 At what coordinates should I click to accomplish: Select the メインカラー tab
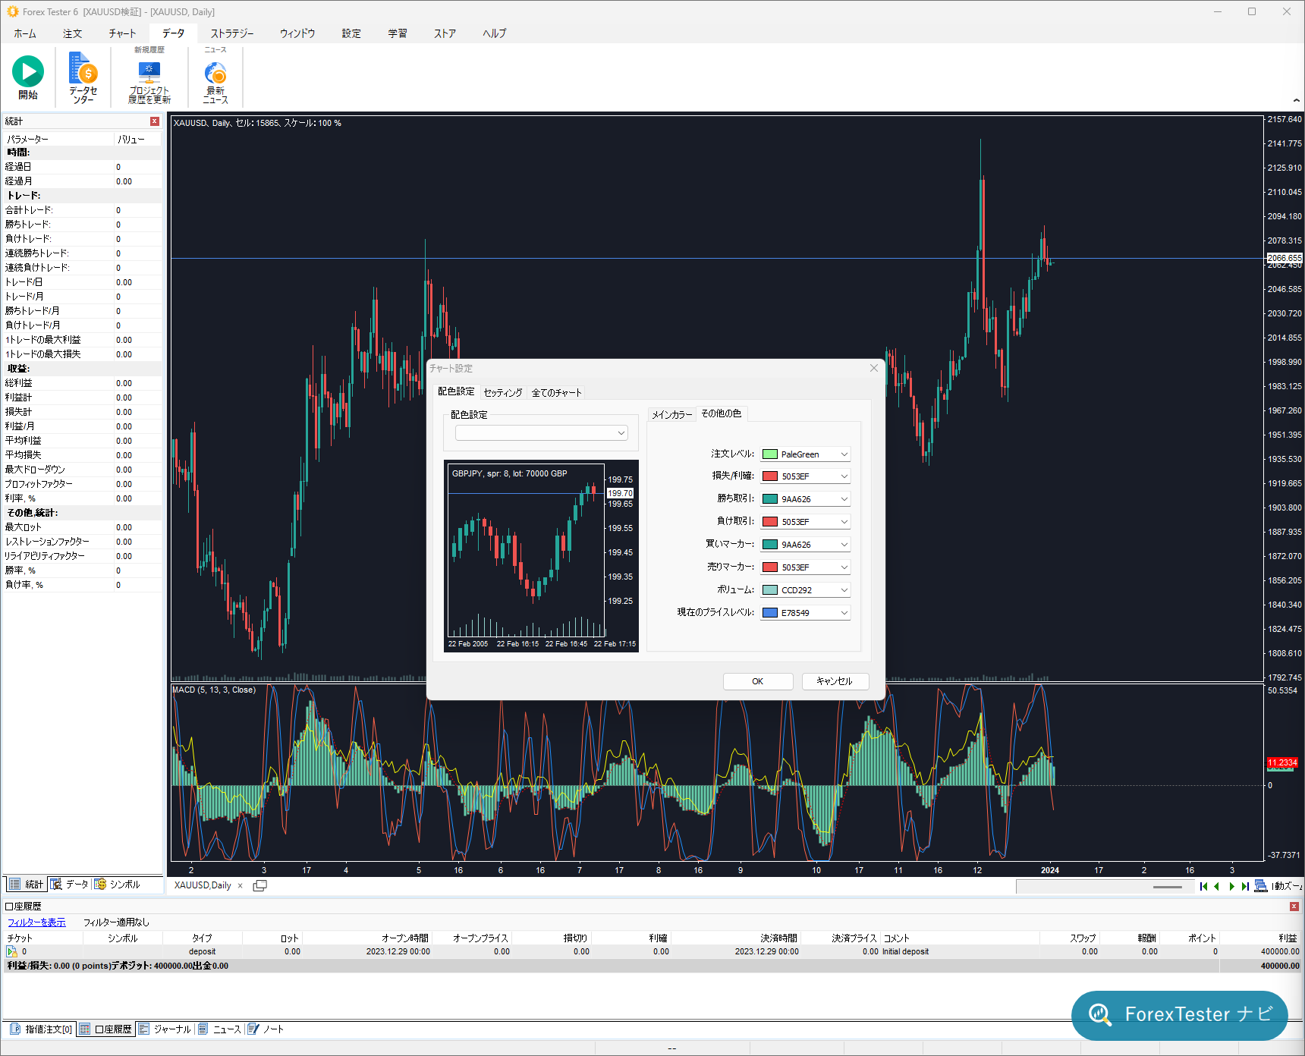pos(672,414)
